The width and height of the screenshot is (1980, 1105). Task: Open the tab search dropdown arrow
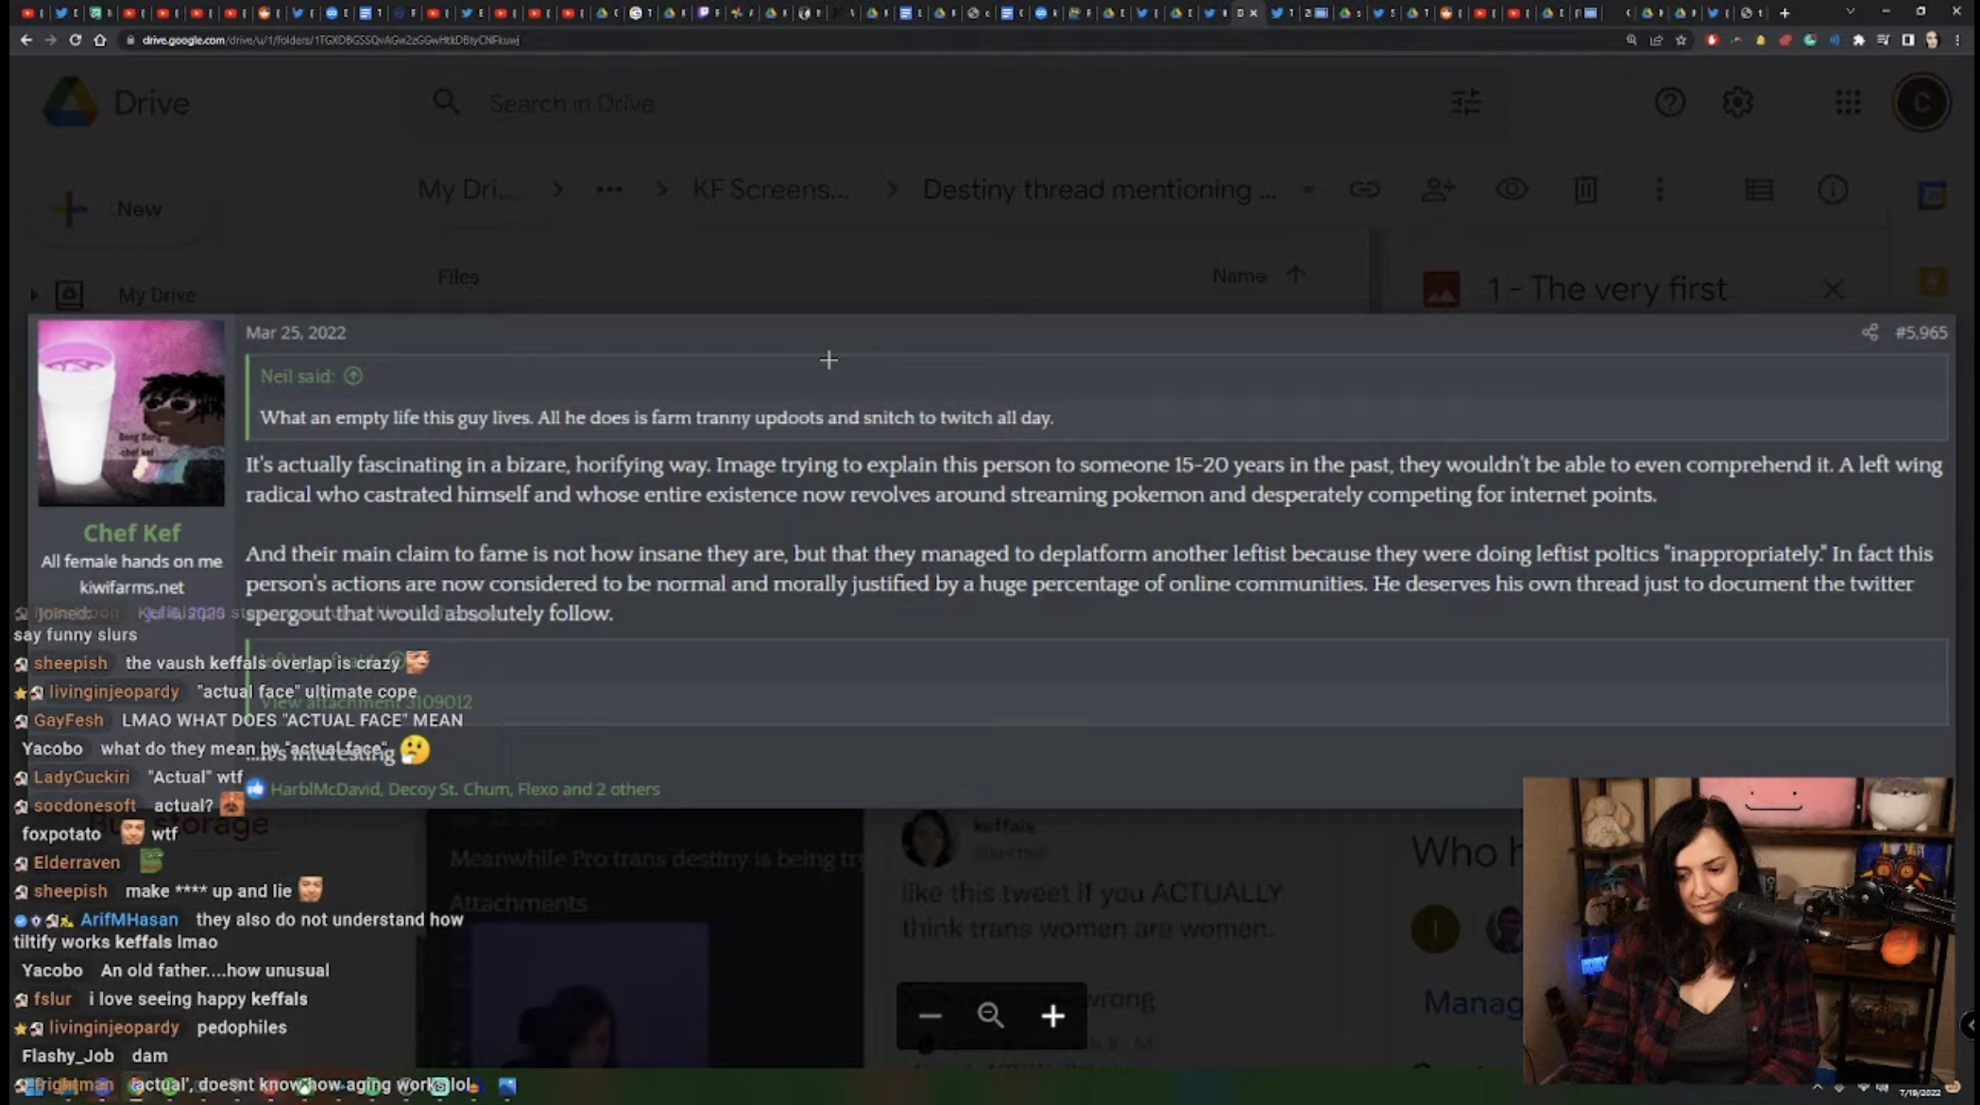(1850, 12)
